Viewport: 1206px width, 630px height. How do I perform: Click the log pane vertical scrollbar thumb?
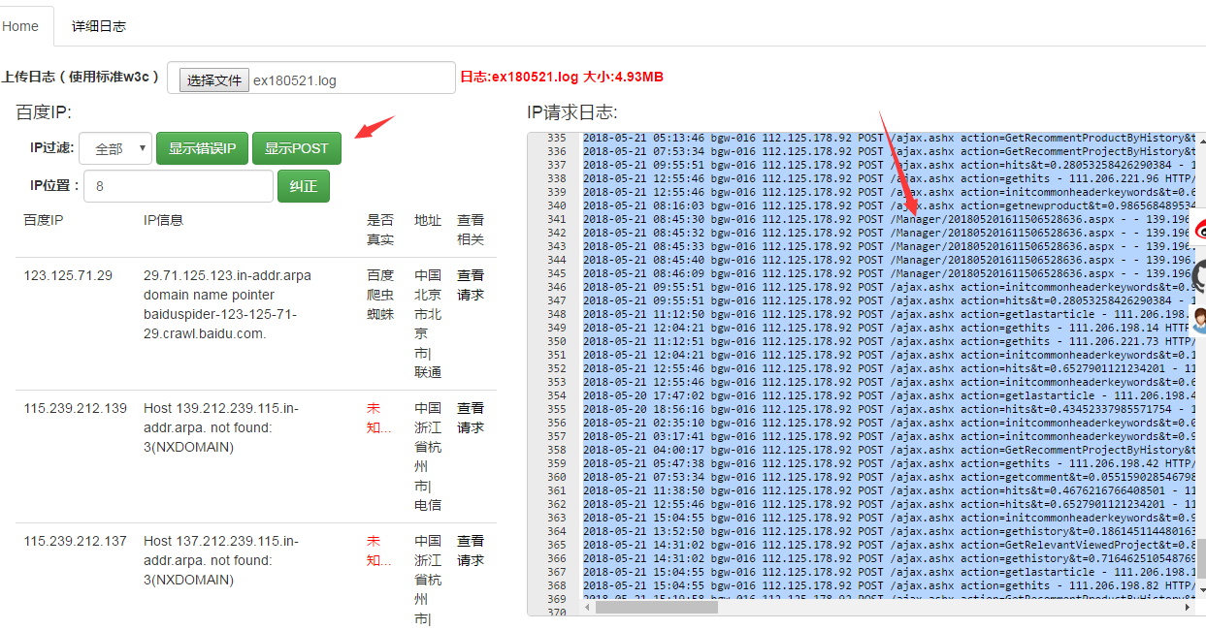click(x=1200, y=557)
